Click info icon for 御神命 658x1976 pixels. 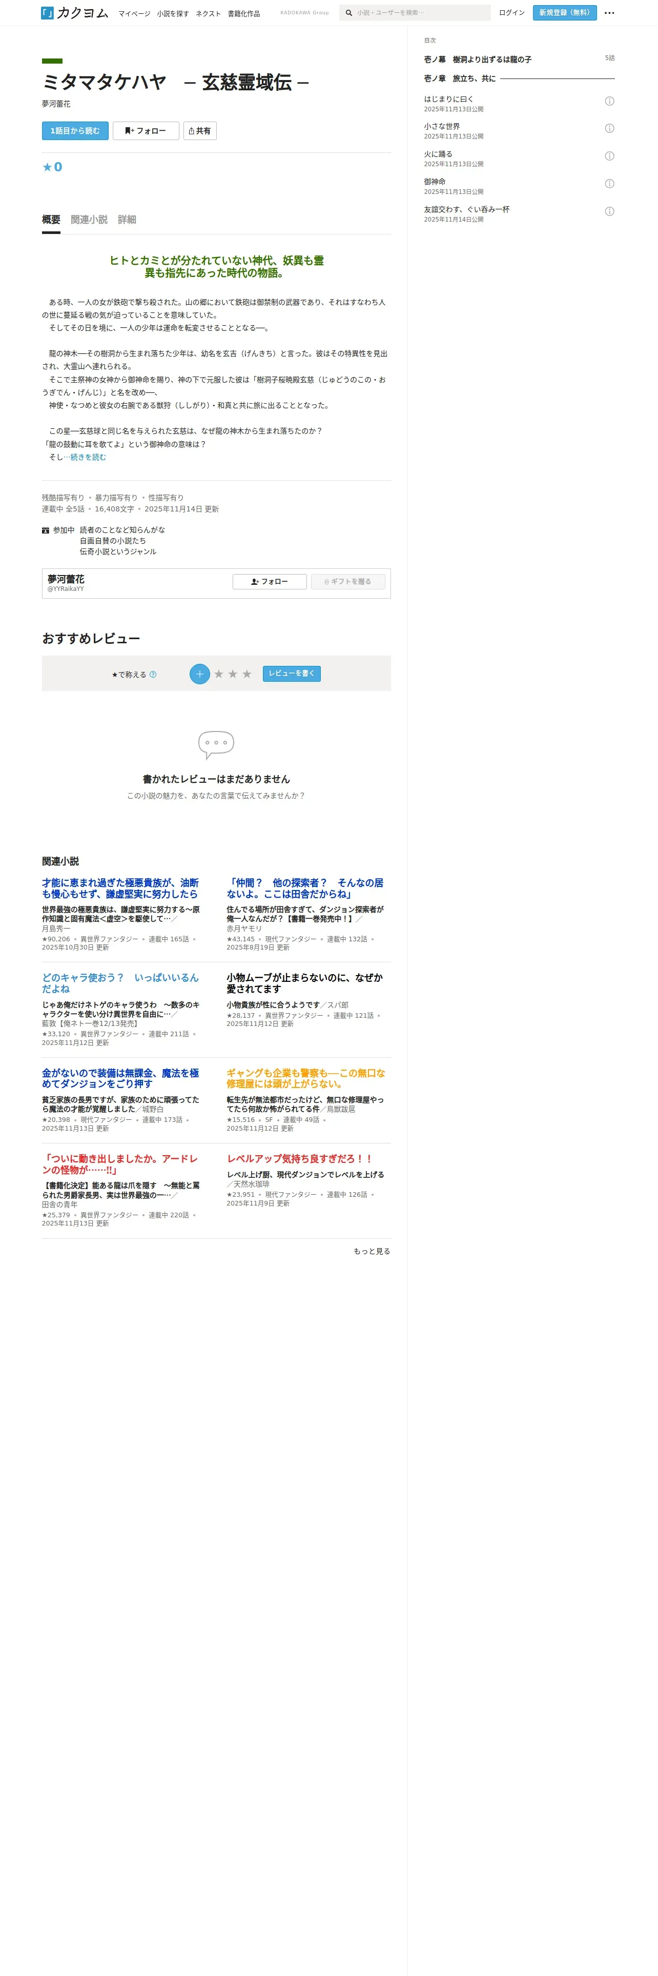click(609, 184)
